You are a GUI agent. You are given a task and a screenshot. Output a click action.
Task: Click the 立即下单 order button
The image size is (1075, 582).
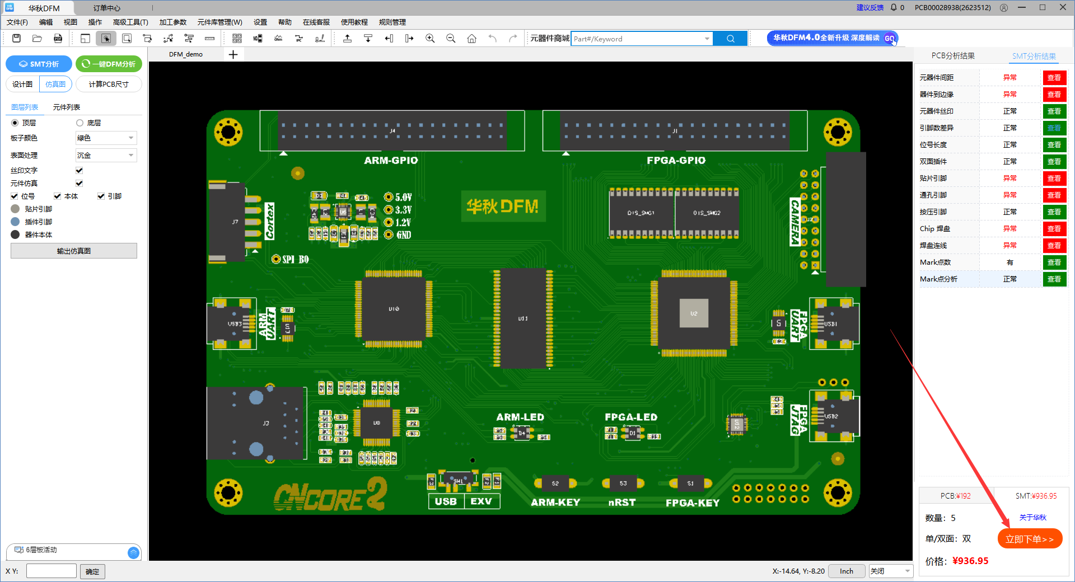click(1029, 539)
